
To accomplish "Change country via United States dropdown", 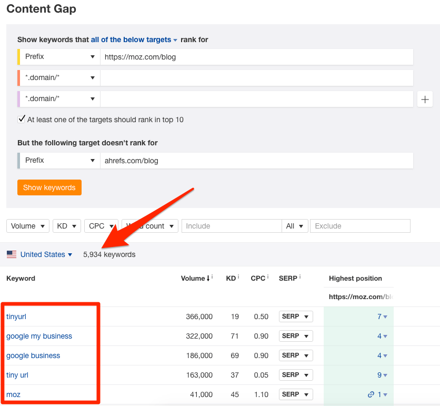I will tap(46, 254).
